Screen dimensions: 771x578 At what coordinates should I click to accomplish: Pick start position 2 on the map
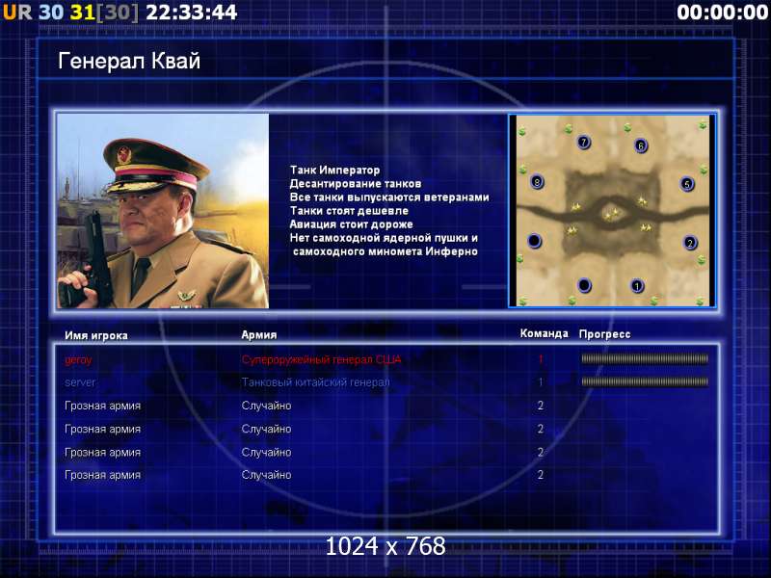[x=690, y=243]
